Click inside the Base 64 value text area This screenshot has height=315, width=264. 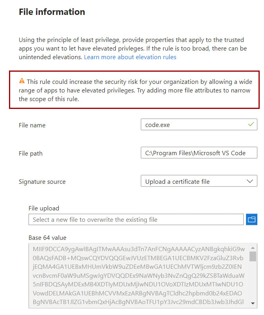[x=139, y=276]
